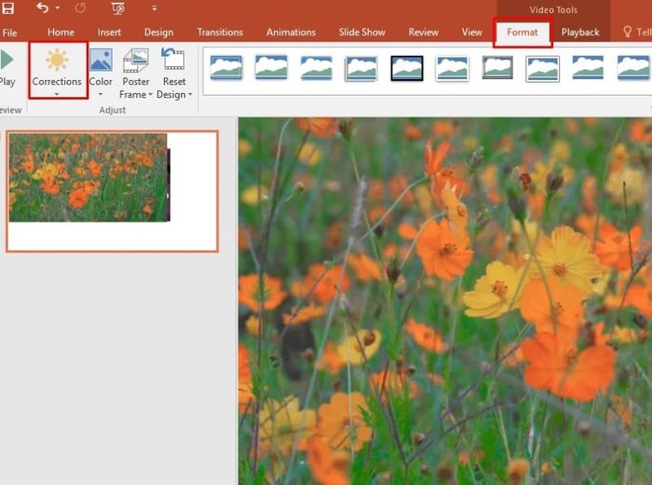Select slide 1 thumbnail in slide panel
Viewport: 652px width, 485px height.
(112, 191)
